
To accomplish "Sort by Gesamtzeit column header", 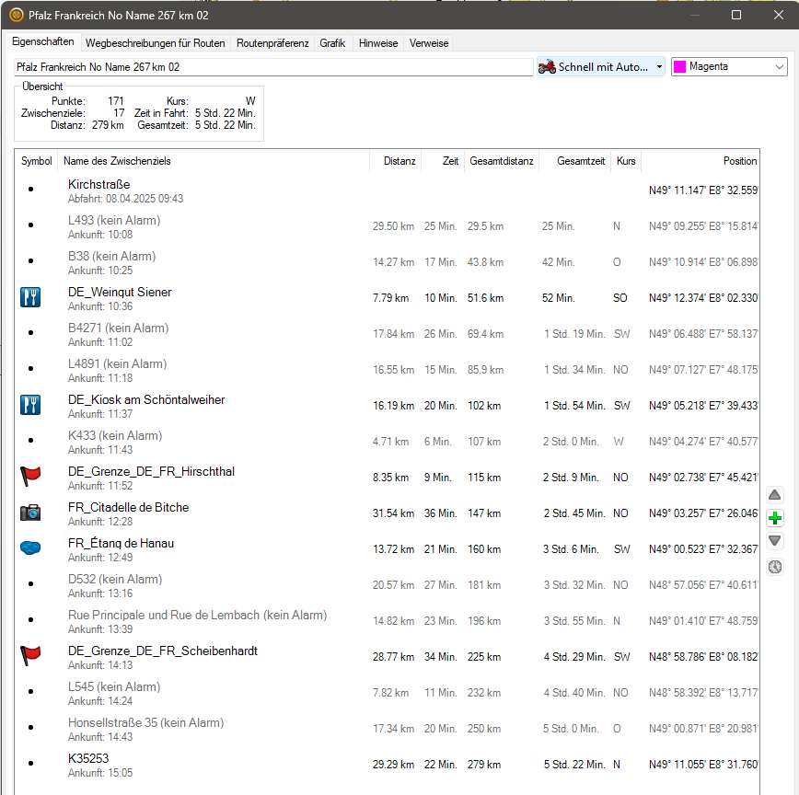I will pos(574,161).
